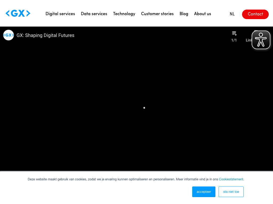Viewport: 273px width, 204px height.
Task: Open the About us menu
Action: tap(202, 14)
